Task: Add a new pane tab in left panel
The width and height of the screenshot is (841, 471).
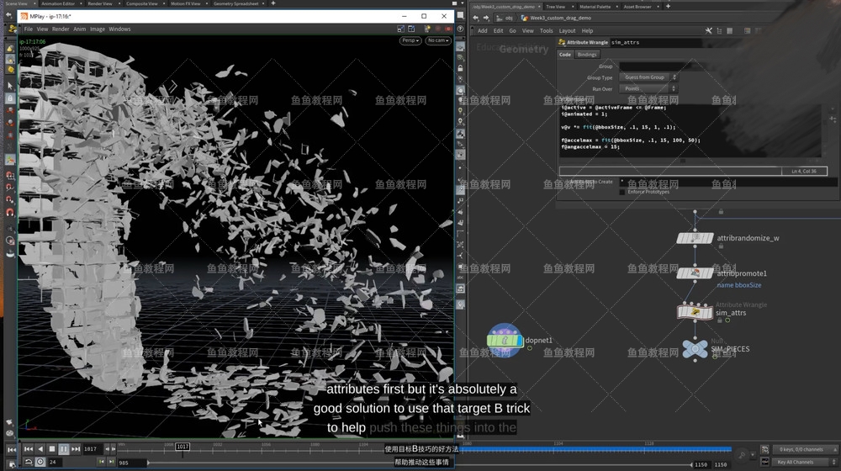Action: (273, 3)
